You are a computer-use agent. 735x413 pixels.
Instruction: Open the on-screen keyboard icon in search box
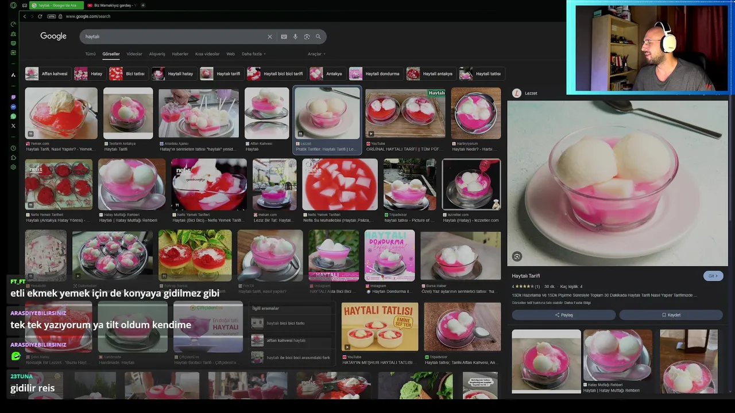point(284,37)
